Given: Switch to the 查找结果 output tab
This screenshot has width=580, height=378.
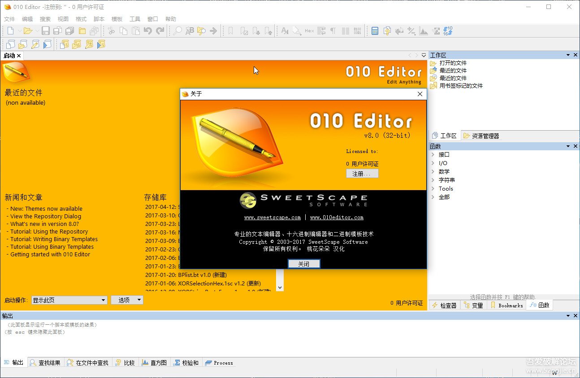Looking at the screenshot, I should coord(45,363).
